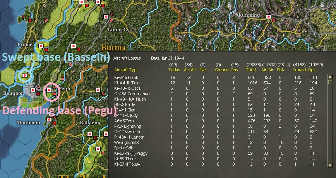Select the Ki-84a Frank row
This screenshot has height=178, width=336.
tap(216, 77)
